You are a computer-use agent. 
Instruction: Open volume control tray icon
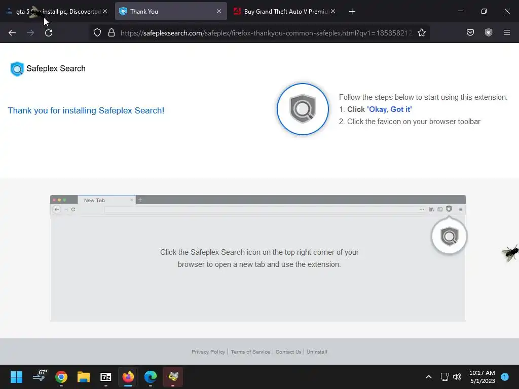coord(457,377)
